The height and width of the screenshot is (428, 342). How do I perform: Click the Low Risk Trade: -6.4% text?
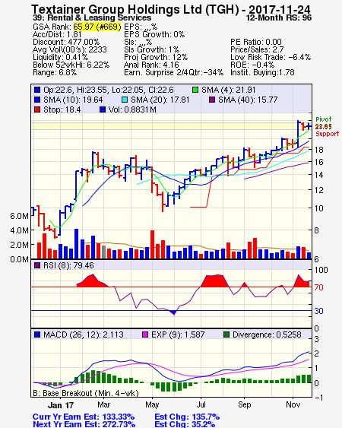tap(271, 57)
